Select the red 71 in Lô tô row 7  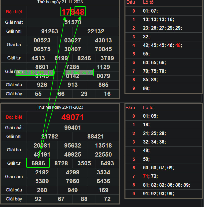pos(146,176)
